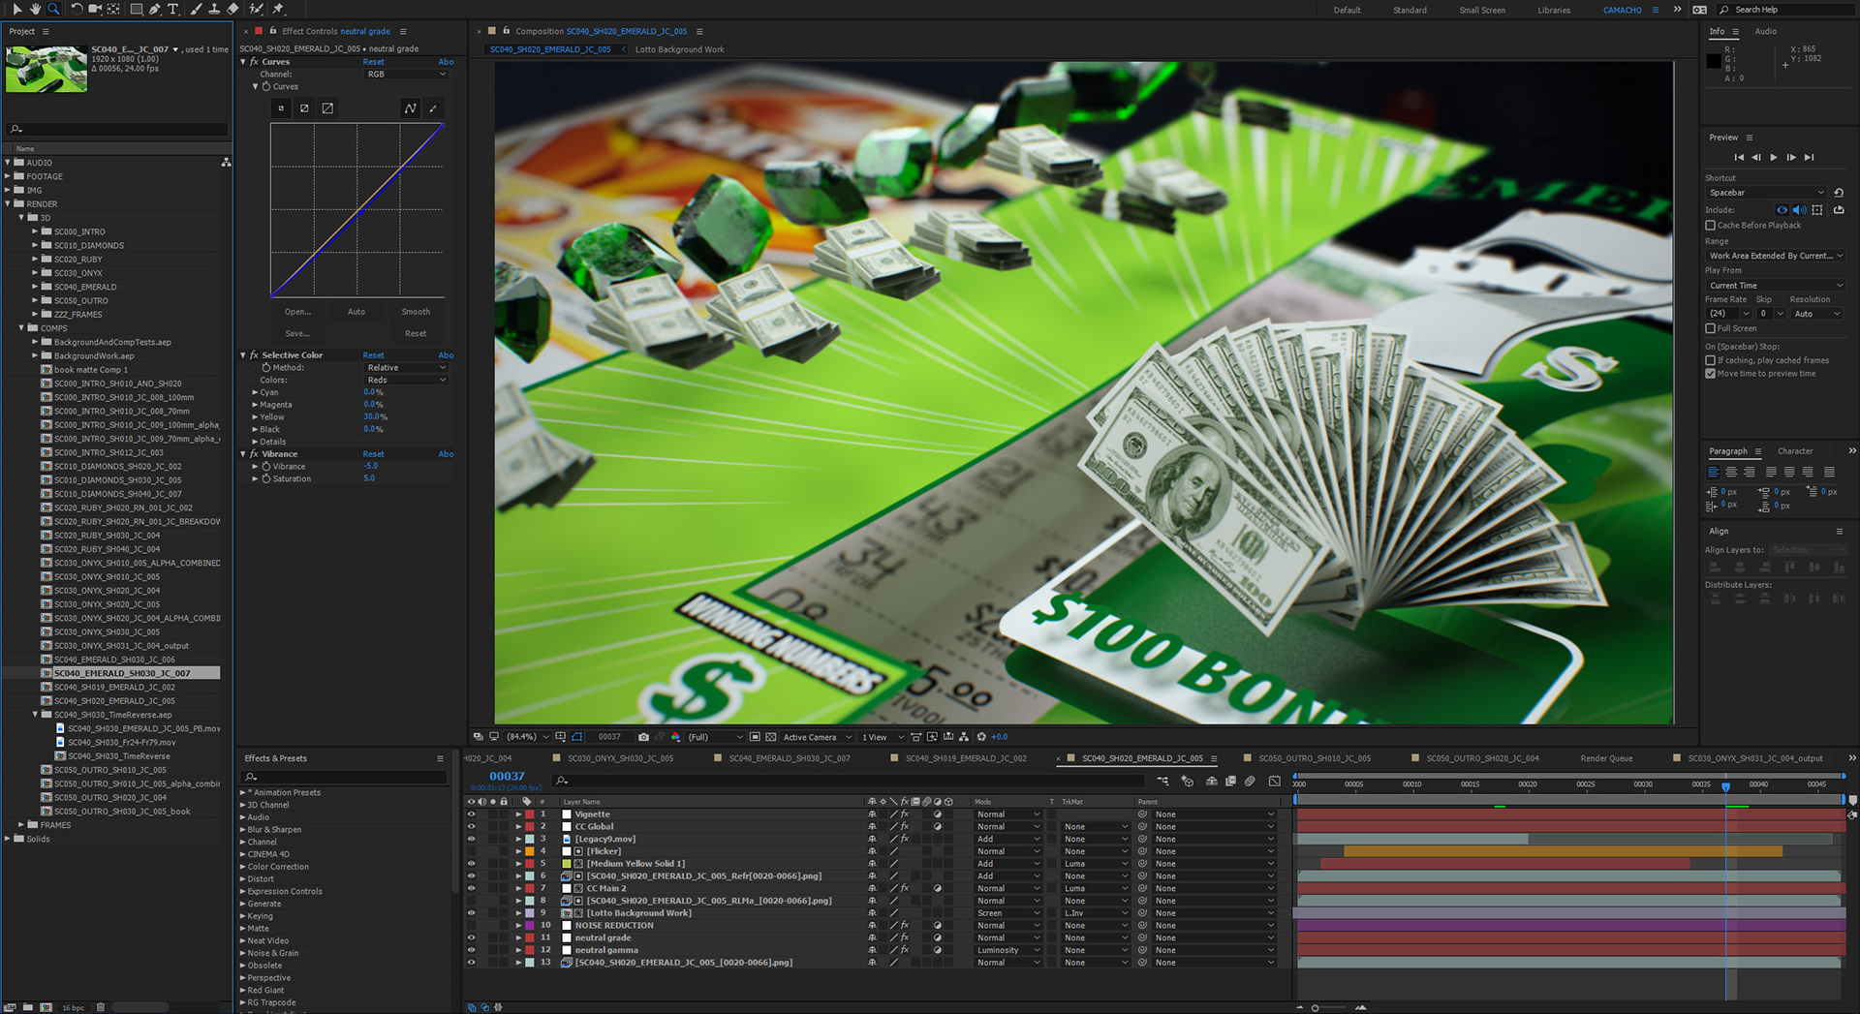Select the Pan Behind anchor point tool
This screenshot has height=1014, width=1860.
[113, 9]
